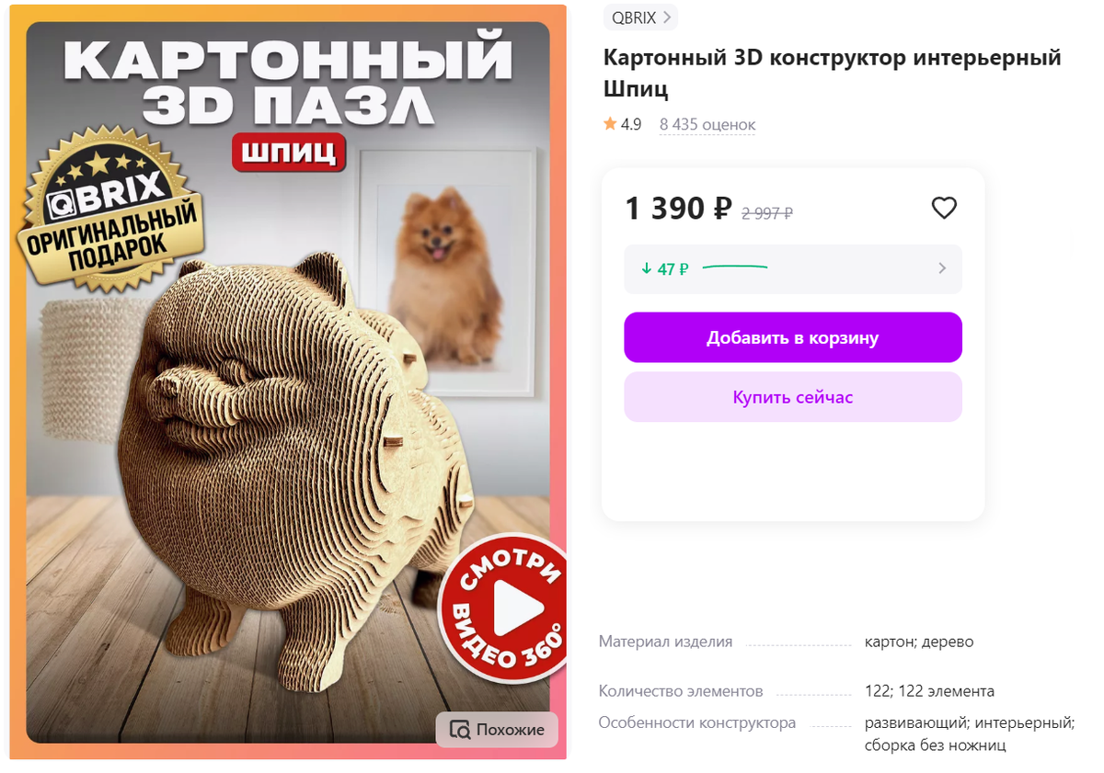This screenshot has width=1104, height=773.
Task: Click the search icon in Похожие
Action: point(460,730)
